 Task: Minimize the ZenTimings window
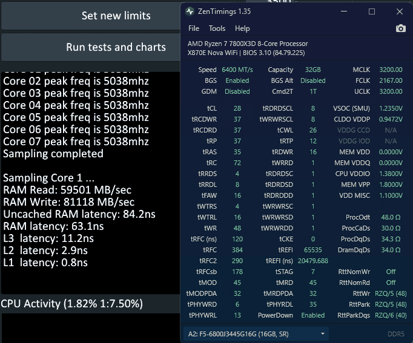pos(345,11)
